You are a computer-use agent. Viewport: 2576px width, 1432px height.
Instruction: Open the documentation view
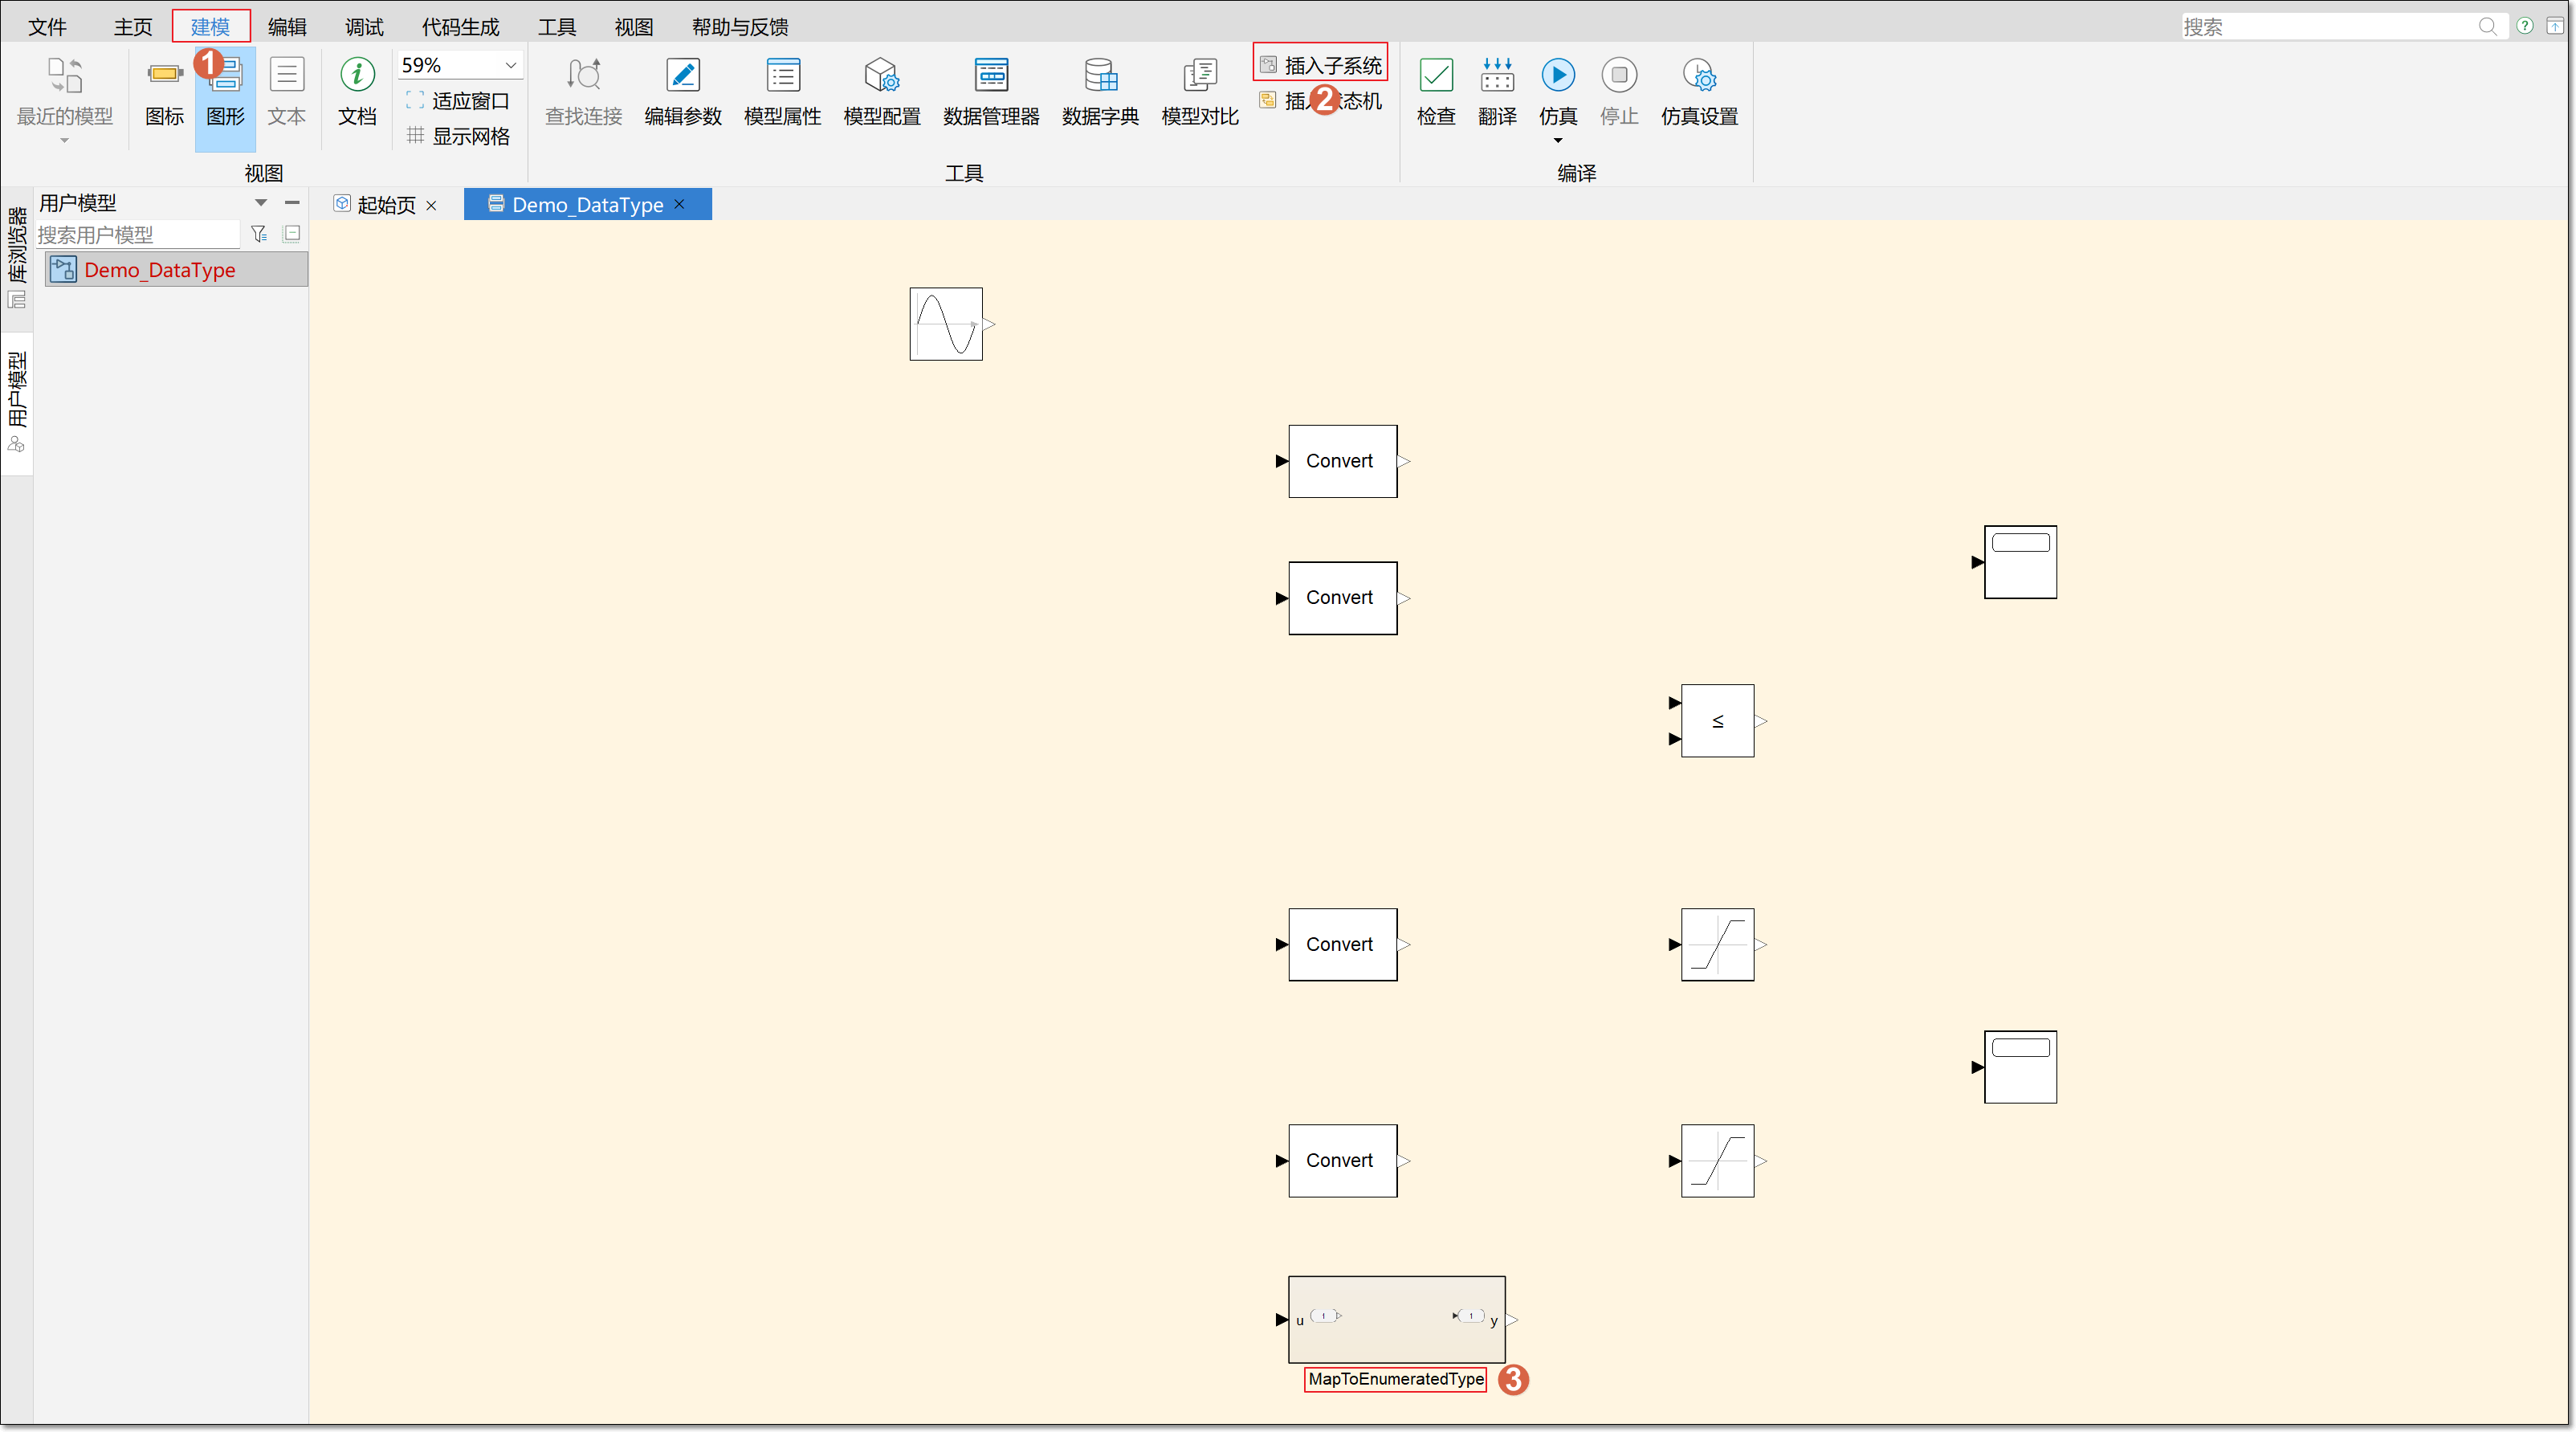tap(357, 92)
